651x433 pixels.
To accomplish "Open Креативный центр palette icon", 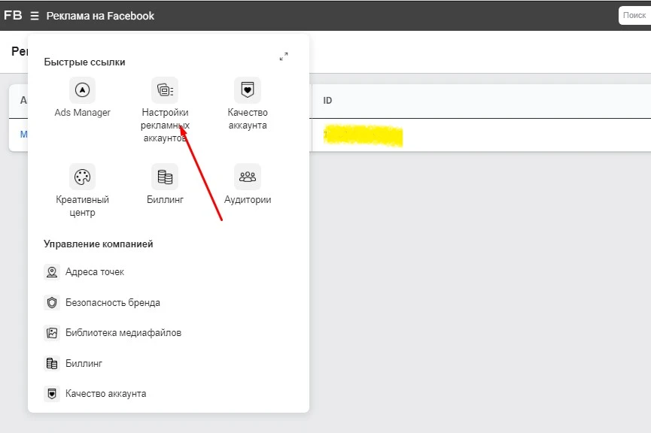I will [x=82, y=177].
